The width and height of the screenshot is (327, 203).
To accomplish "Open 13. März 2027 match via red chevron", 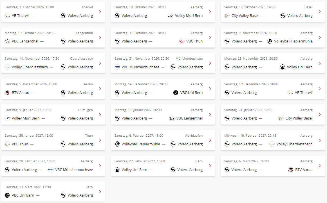I will [100, 192].
